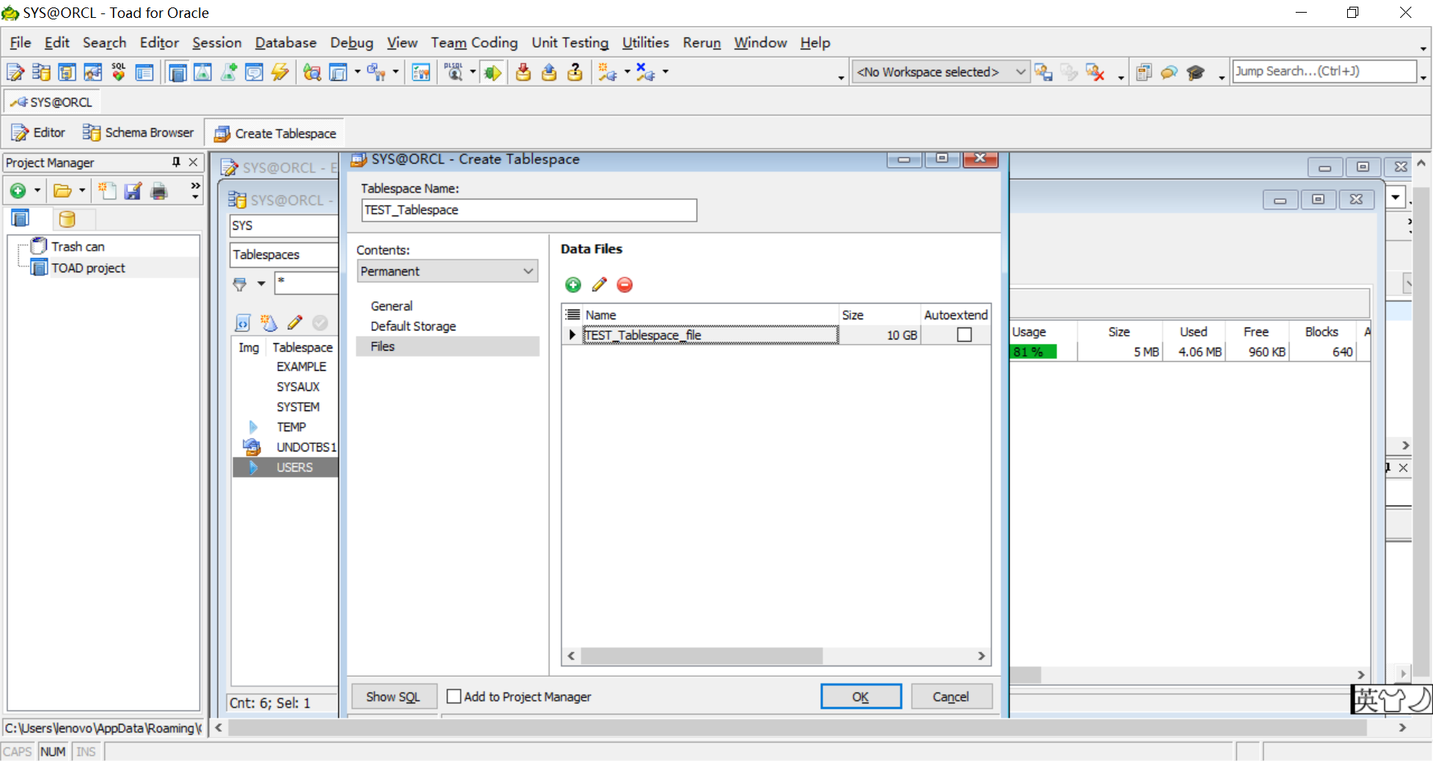The height and width of the screenshot is (761, 1433).
Task: Click the SQL health check toolbar icon
Action: [x=118, y=72]
